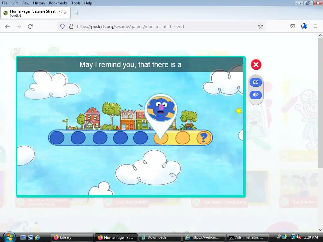The height and width of the screenshot is (242, 323).
Task: Open the Help menu
Action: [x=88, y=3]
